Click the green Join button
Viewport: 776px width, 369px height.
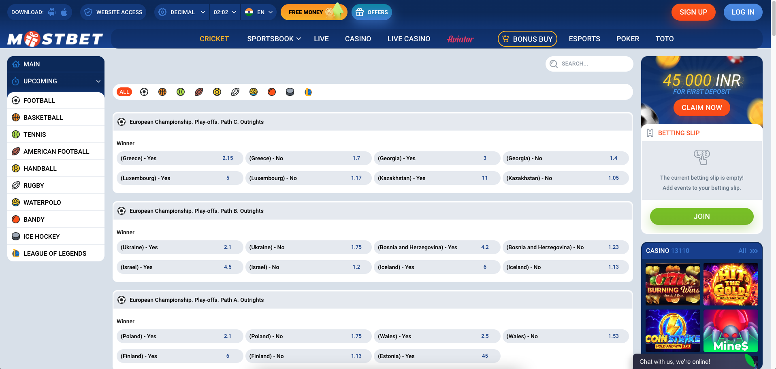701,216
